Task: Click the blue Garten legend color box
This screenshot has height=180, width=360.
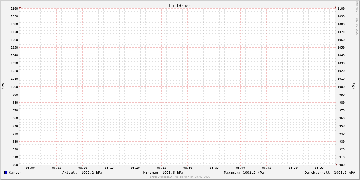Action: (6, 172)
